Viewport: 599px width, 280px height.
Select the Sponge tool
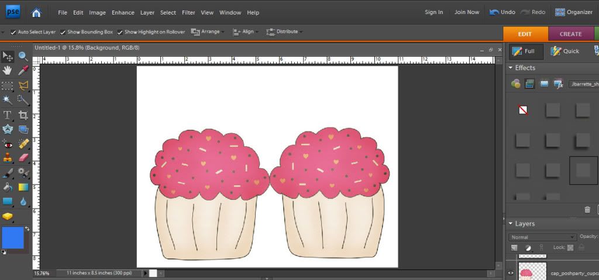tap(7, 217)
